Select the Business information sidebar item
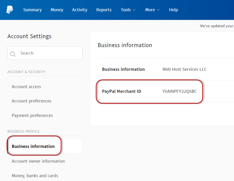Viewport: 234px width, 181px height. coord(34,146)
